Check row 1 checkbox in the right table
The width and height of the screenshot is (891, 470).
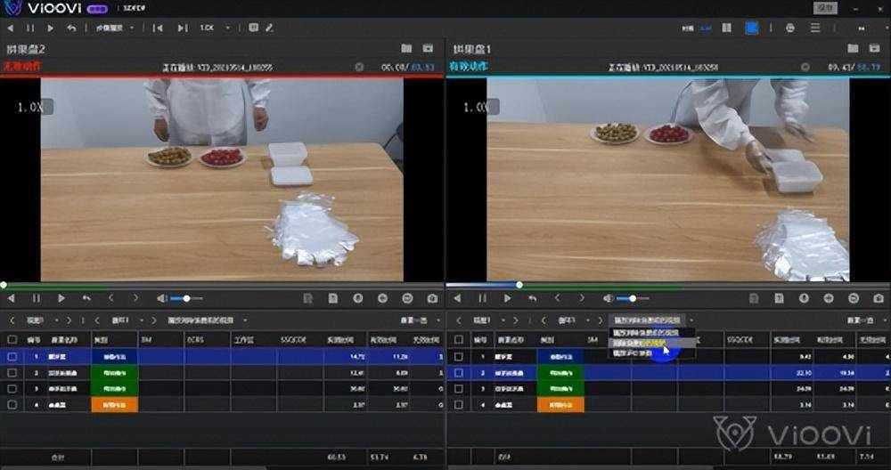click(x=458, y=356)
